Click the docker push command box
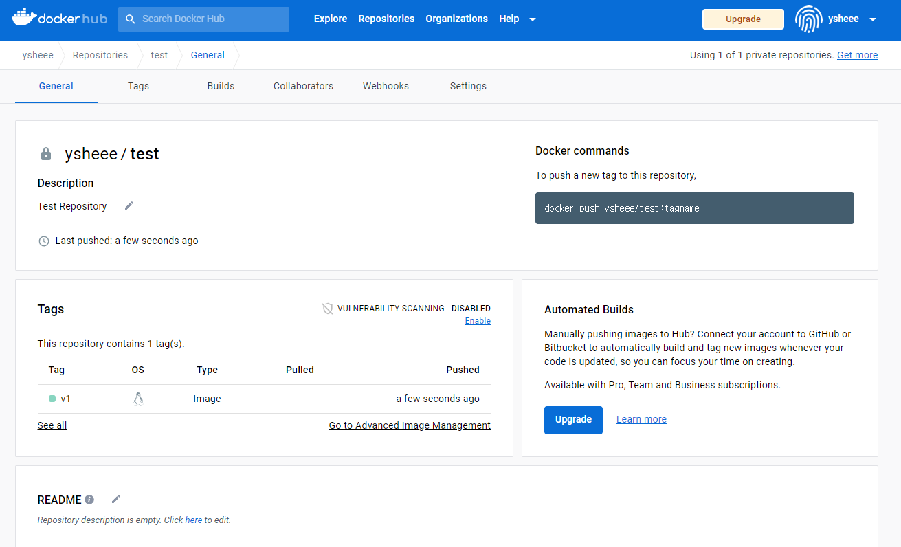This screenshot has height=547, width=901. [x=695, y=208]
